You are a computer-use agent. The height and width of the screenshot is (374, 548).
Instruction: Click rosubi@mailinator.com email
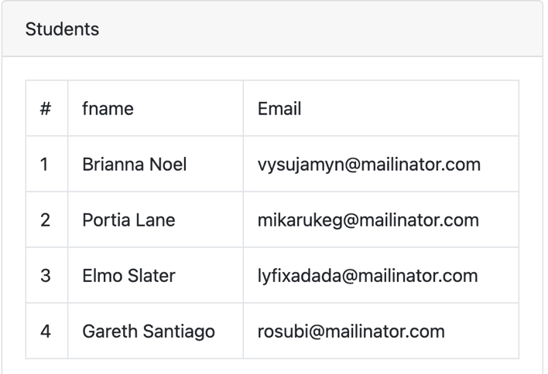(351, 331)
